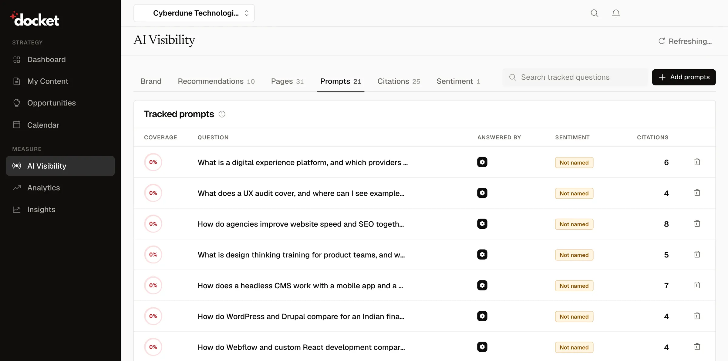Open Calendar in the sidebar
This screenshot has height=361, width=728.
pos(60,125)
